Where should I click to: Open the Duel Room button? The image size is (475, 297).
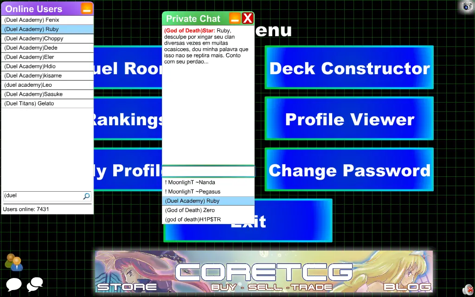pos(128,67)
